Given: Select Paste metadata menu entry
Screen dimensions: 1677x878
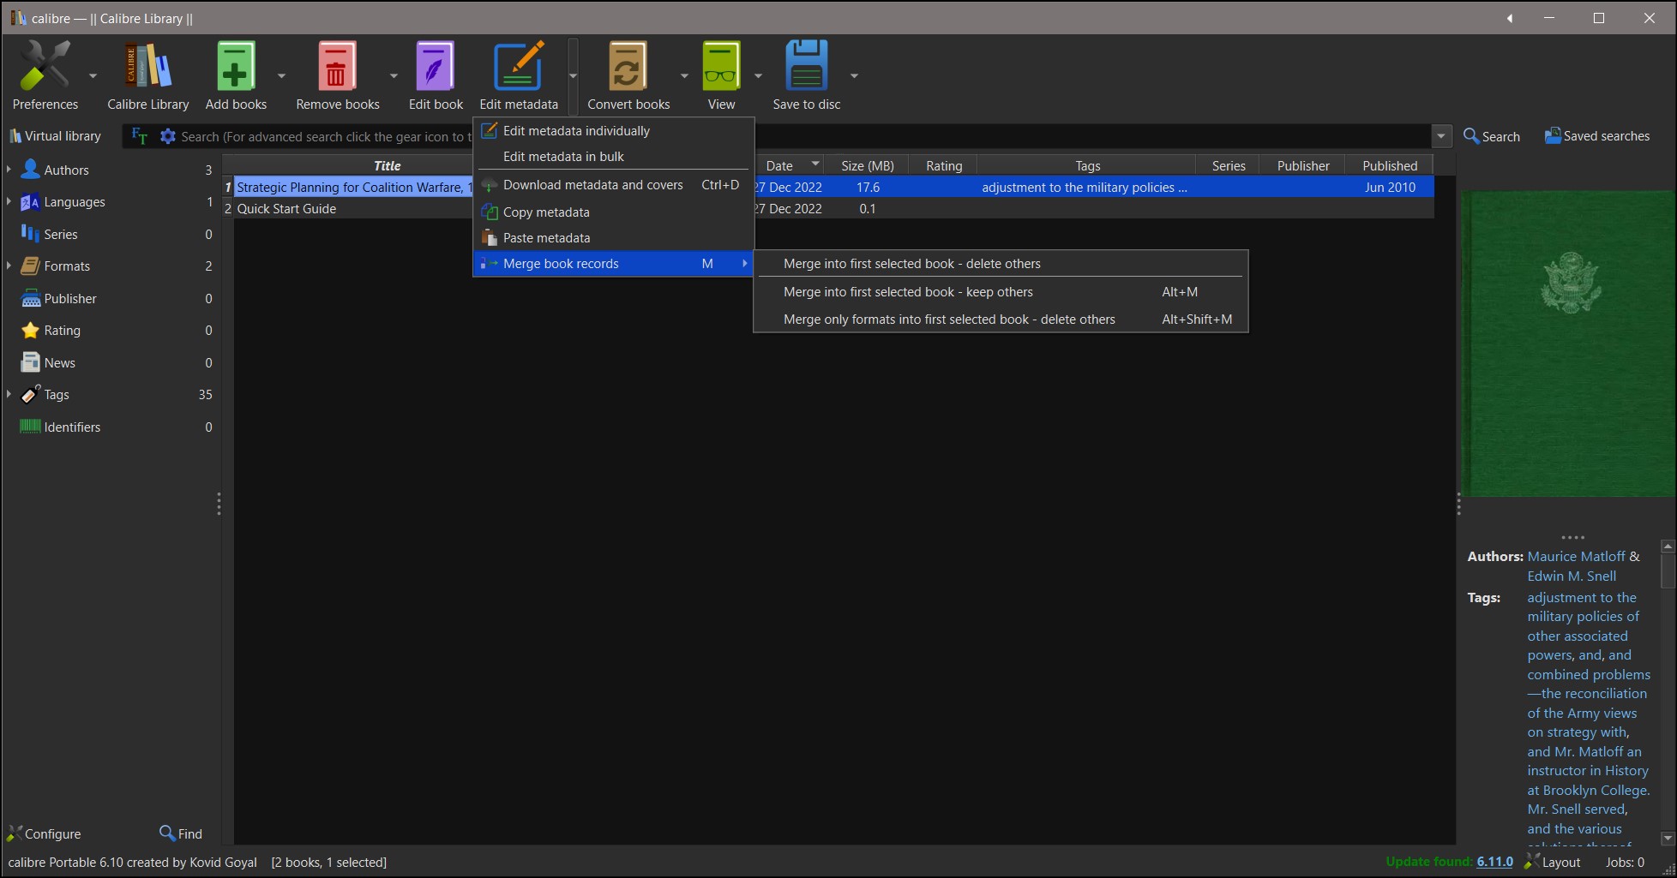Looking at the screenshot, I should point(614,238).
